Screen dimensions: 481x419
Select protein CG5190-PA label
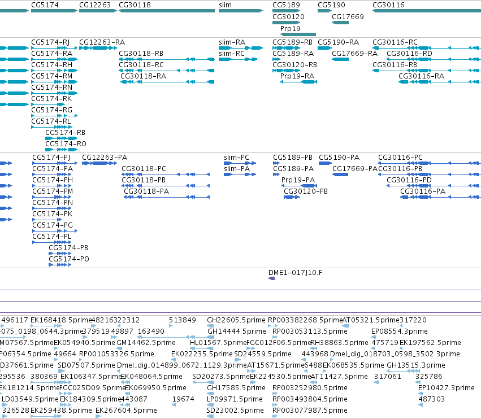point(339,158)
